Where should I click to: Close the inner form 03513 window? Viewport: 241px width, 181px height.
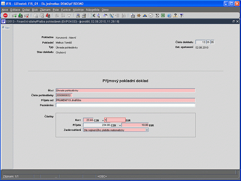click(x=237, y=21)
